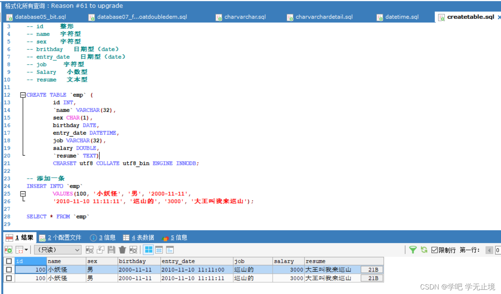Screen dimensions: 501x294
Task: Click the duplicate row icon
Action: click(x=100, y=250)
